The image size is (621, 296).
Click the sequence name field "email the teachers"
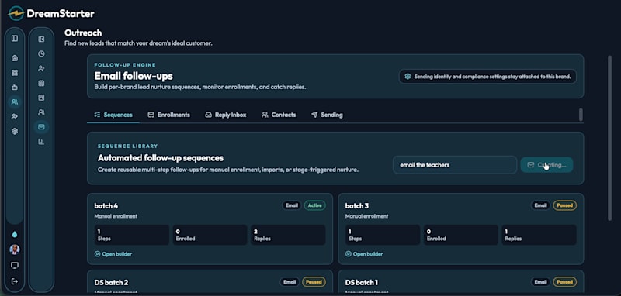coord(455,165)
